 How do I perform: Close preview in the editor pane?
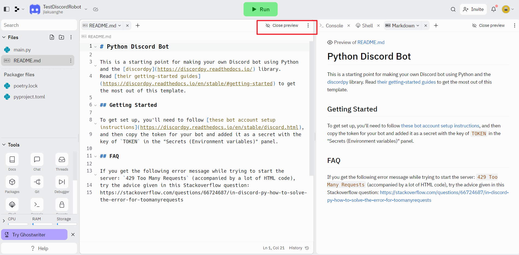pyautogui.click(x=282, y=25)
